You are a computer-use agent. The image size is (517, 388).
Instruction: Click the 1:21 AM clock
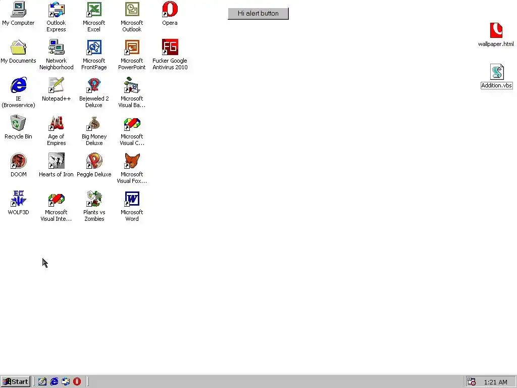pyautogui.click(x=496, y=382)
